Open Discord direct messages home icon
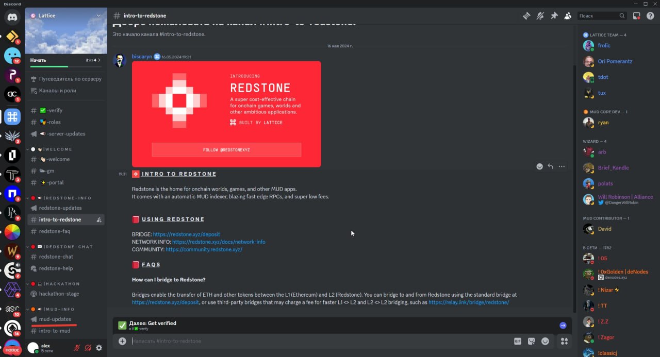 click(12, 17)
